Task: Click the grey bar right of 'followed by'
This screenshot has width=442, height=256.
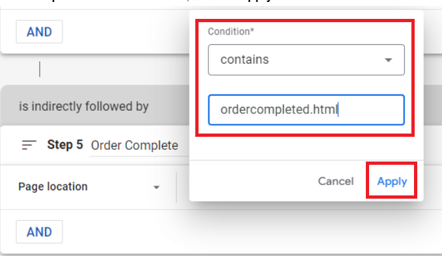Action: tap(169, 107)
